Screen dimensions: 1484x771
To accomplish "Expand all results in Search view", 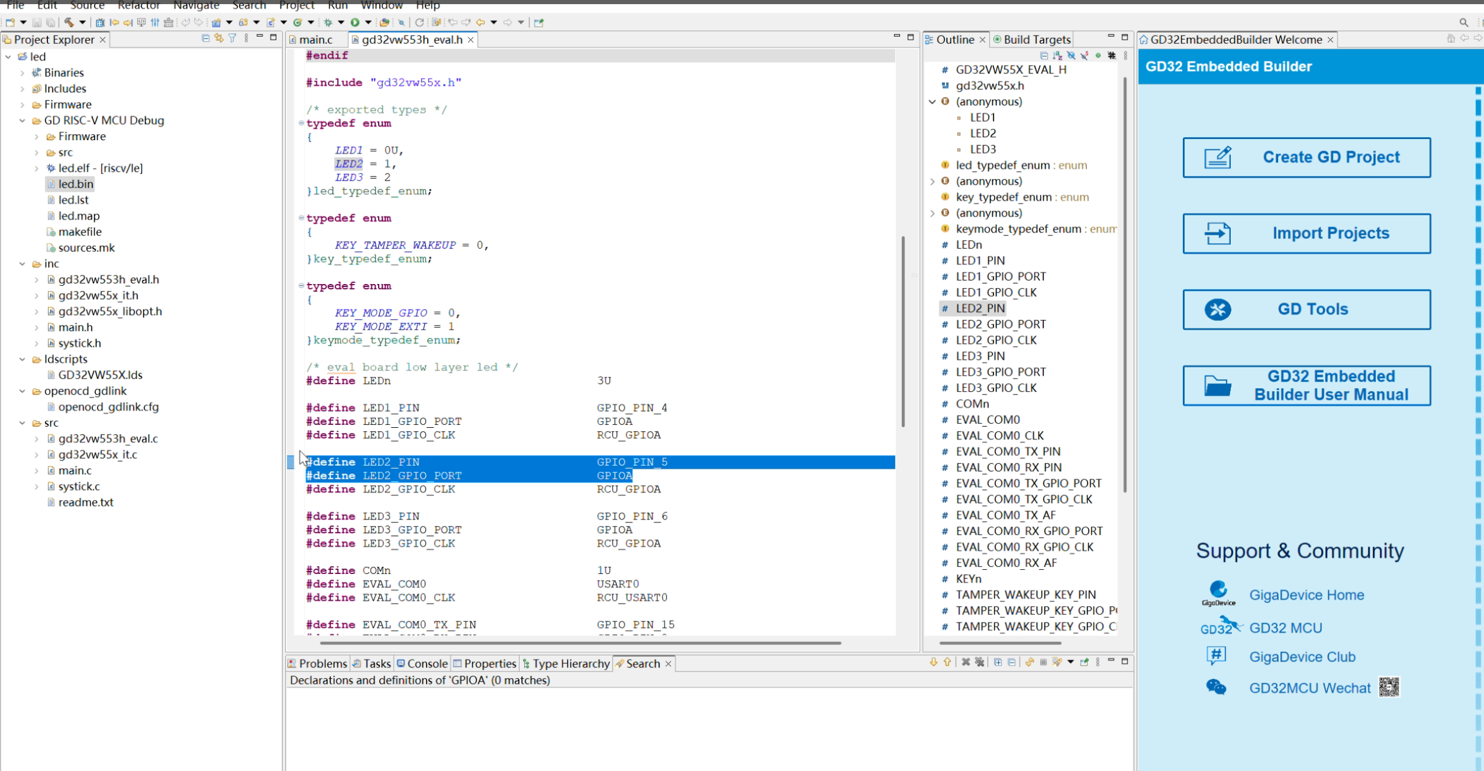I will (x=998, y=662).
